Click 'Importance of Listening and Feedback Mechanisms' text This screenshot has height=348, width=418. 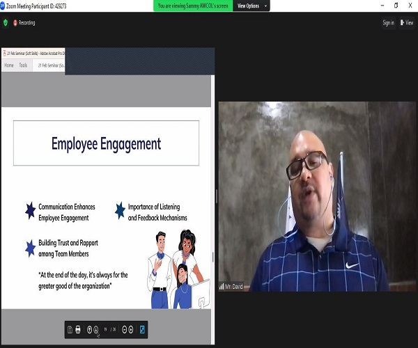click(x=157, y=212)
